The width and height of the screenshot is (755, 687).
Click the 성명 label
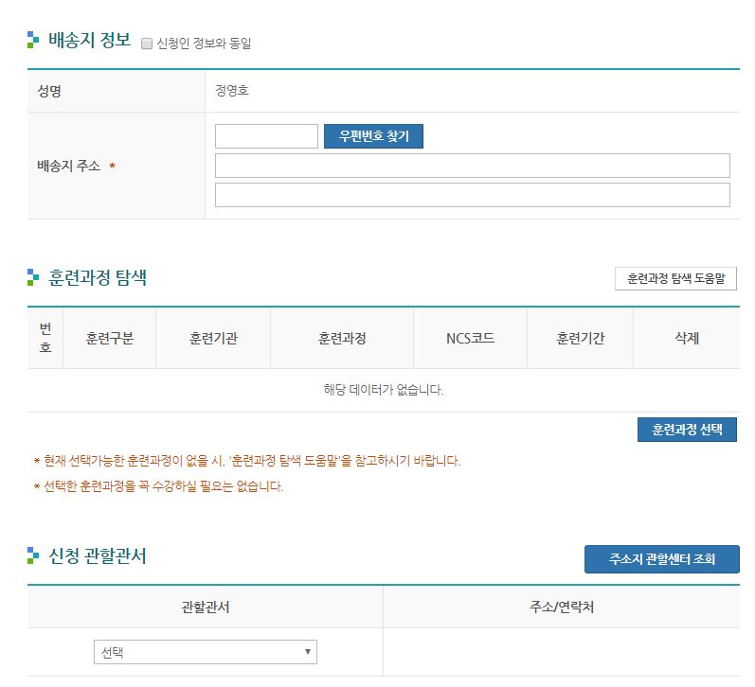49,91
